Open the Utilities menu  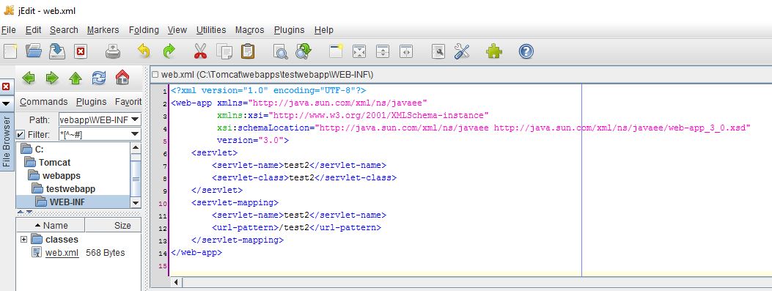point(210,30)
